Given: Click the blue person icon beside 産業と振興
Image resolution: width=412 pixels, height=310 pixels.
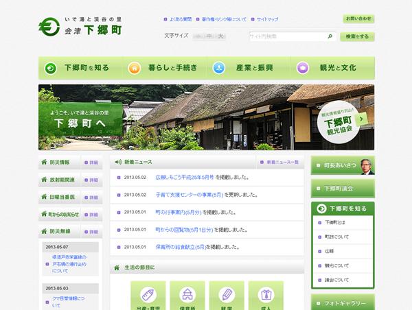Looking at the screenshot, I should coord(218,69).
